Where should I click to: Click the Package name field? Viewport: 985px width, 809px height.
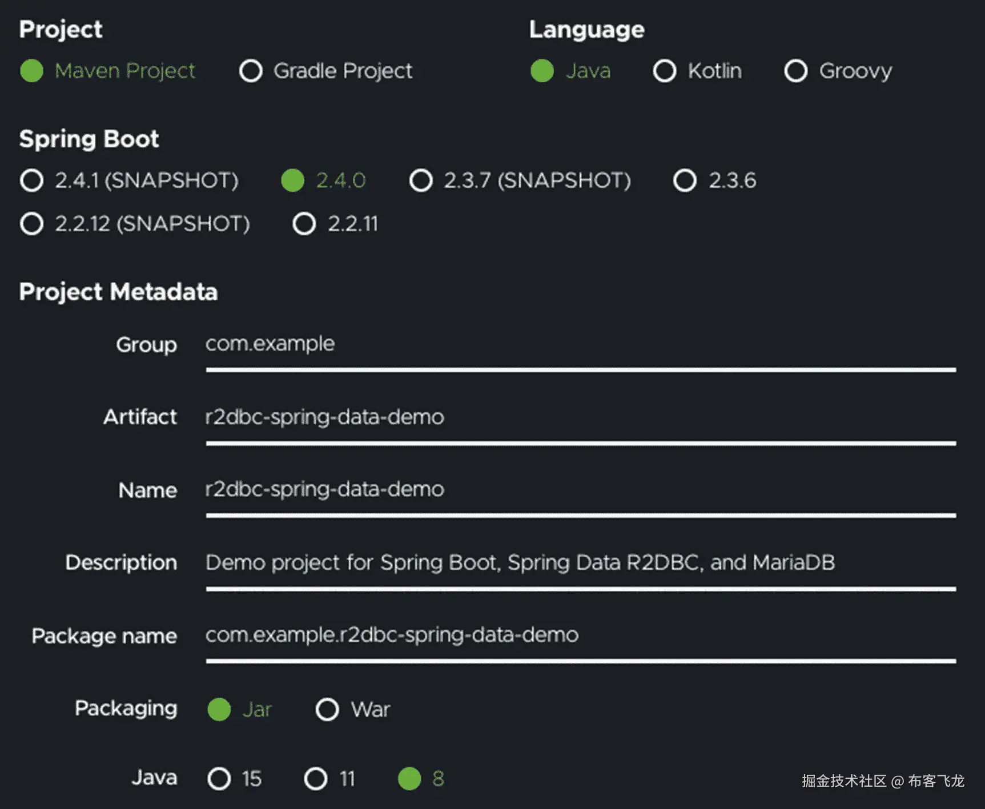pyautogui.click(x=580, y=635)
